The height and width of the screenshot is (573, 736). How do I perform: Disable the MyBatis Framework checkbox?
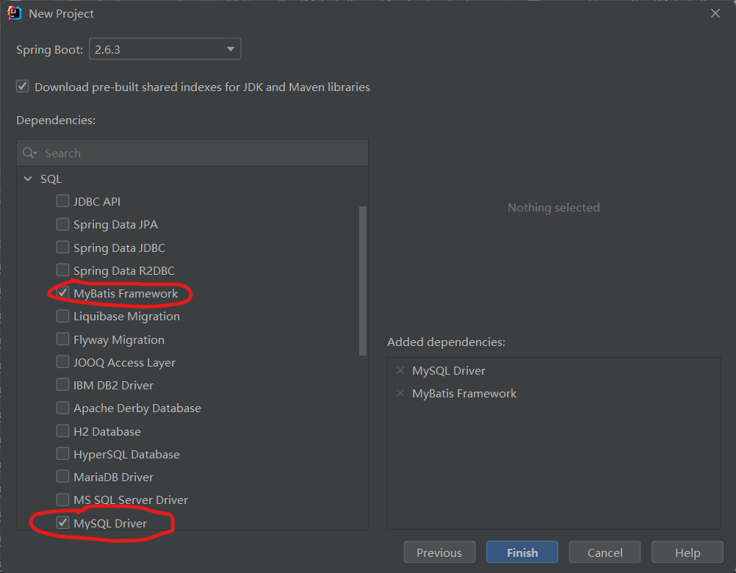coord(62,293)
